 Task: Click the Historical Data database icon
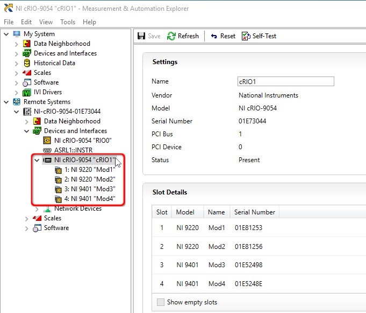tap(27, 63)
